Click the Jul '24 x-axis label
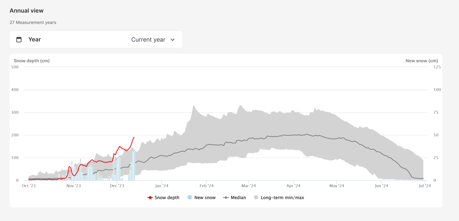The width and height of the screenshot is (459, 221). pos(425,186)
